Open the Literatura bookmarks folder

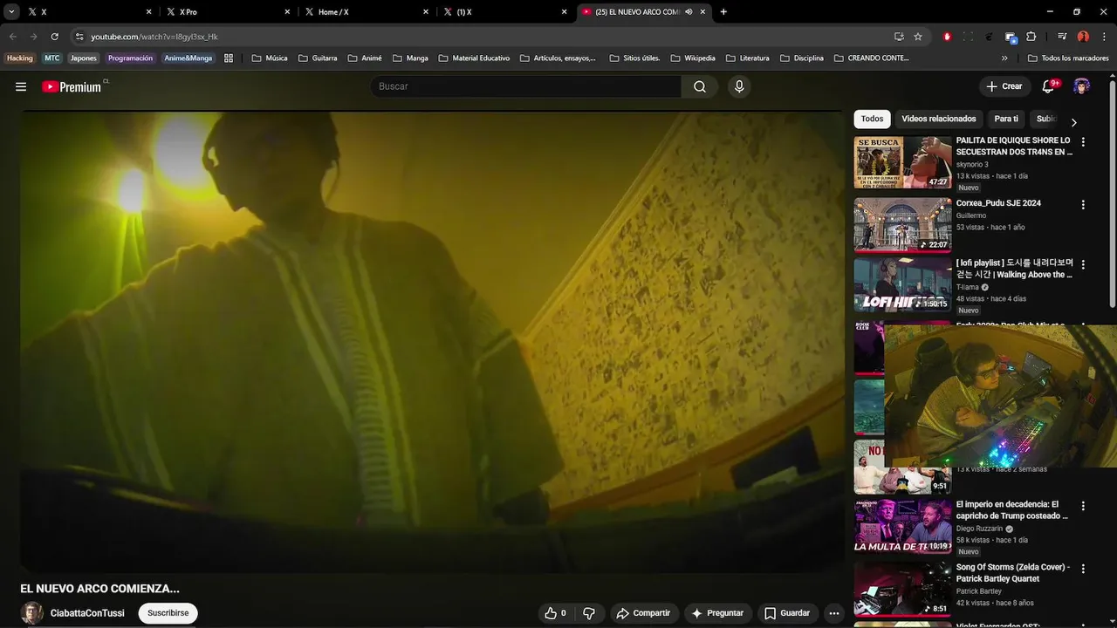[x=746, y=58]
